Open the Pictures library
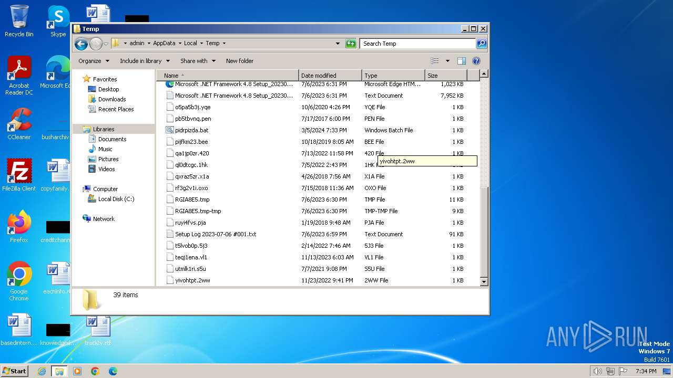 108,159
